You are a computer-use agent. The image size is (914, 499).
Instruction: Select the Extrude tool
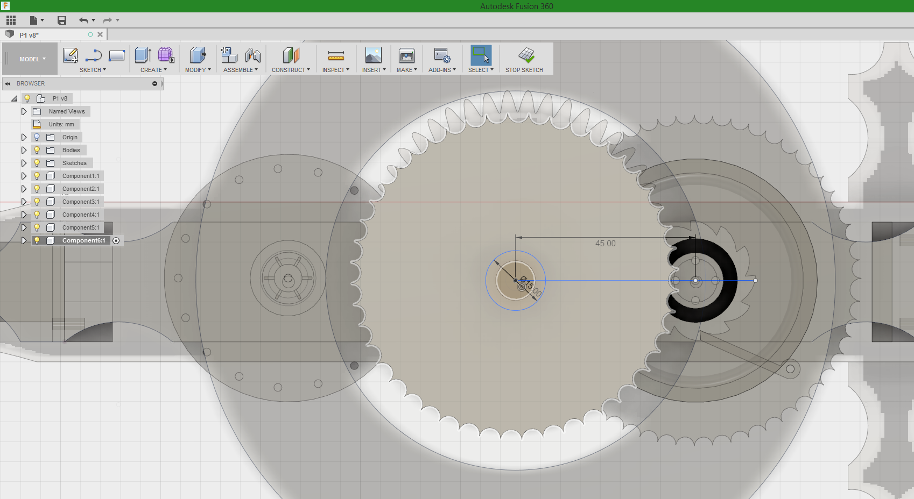click(143, 55)
